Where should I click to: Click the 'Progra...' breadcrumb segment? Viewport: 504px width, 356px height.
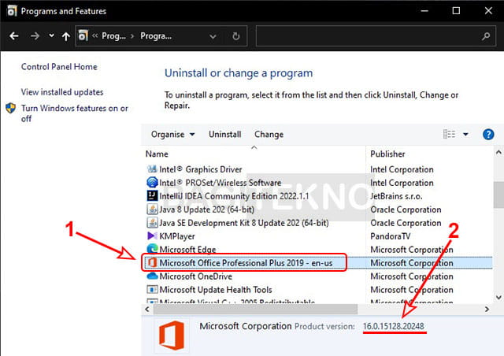[x=156, y=35]
